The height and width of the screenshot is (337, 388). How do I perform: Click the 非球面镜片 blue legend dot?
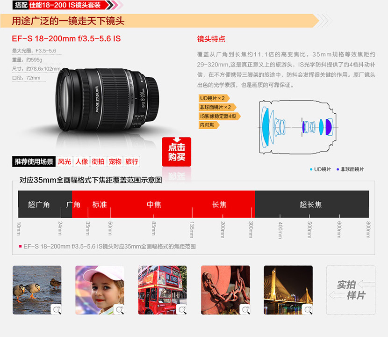338,169
